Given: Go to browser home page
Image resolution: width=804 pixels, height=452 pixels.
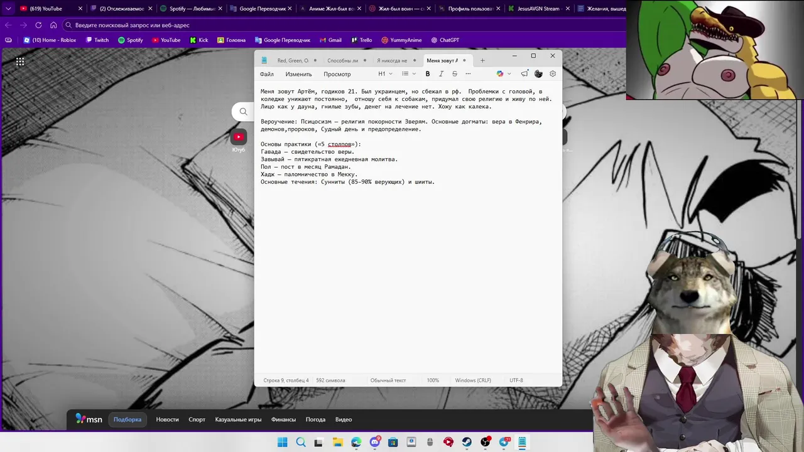Looking at the screenshot, I should coord(53,25).
